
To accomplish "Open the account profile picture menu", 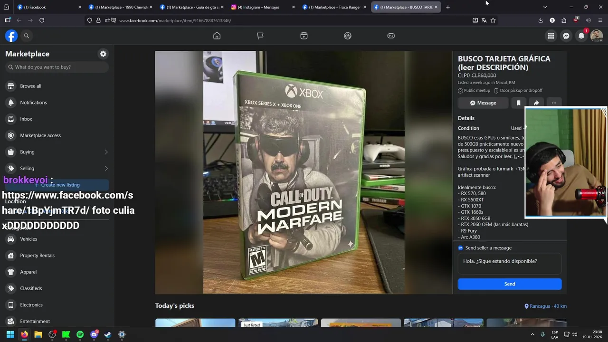I will click(x=597, y=36).
